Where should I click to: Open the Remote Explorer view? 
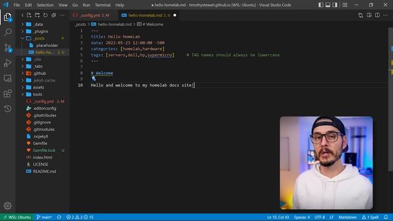[x=7, y=79]
